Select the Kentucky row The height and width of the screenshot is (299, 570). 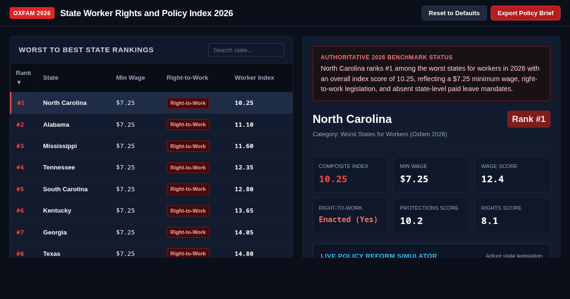pyautogui.click(x=152, y=211)
